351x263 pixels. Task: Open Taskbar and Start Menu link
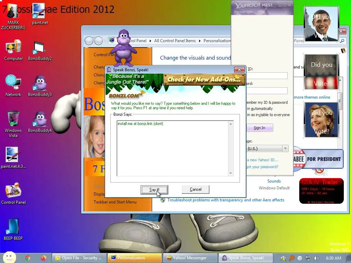coord(115,202)
